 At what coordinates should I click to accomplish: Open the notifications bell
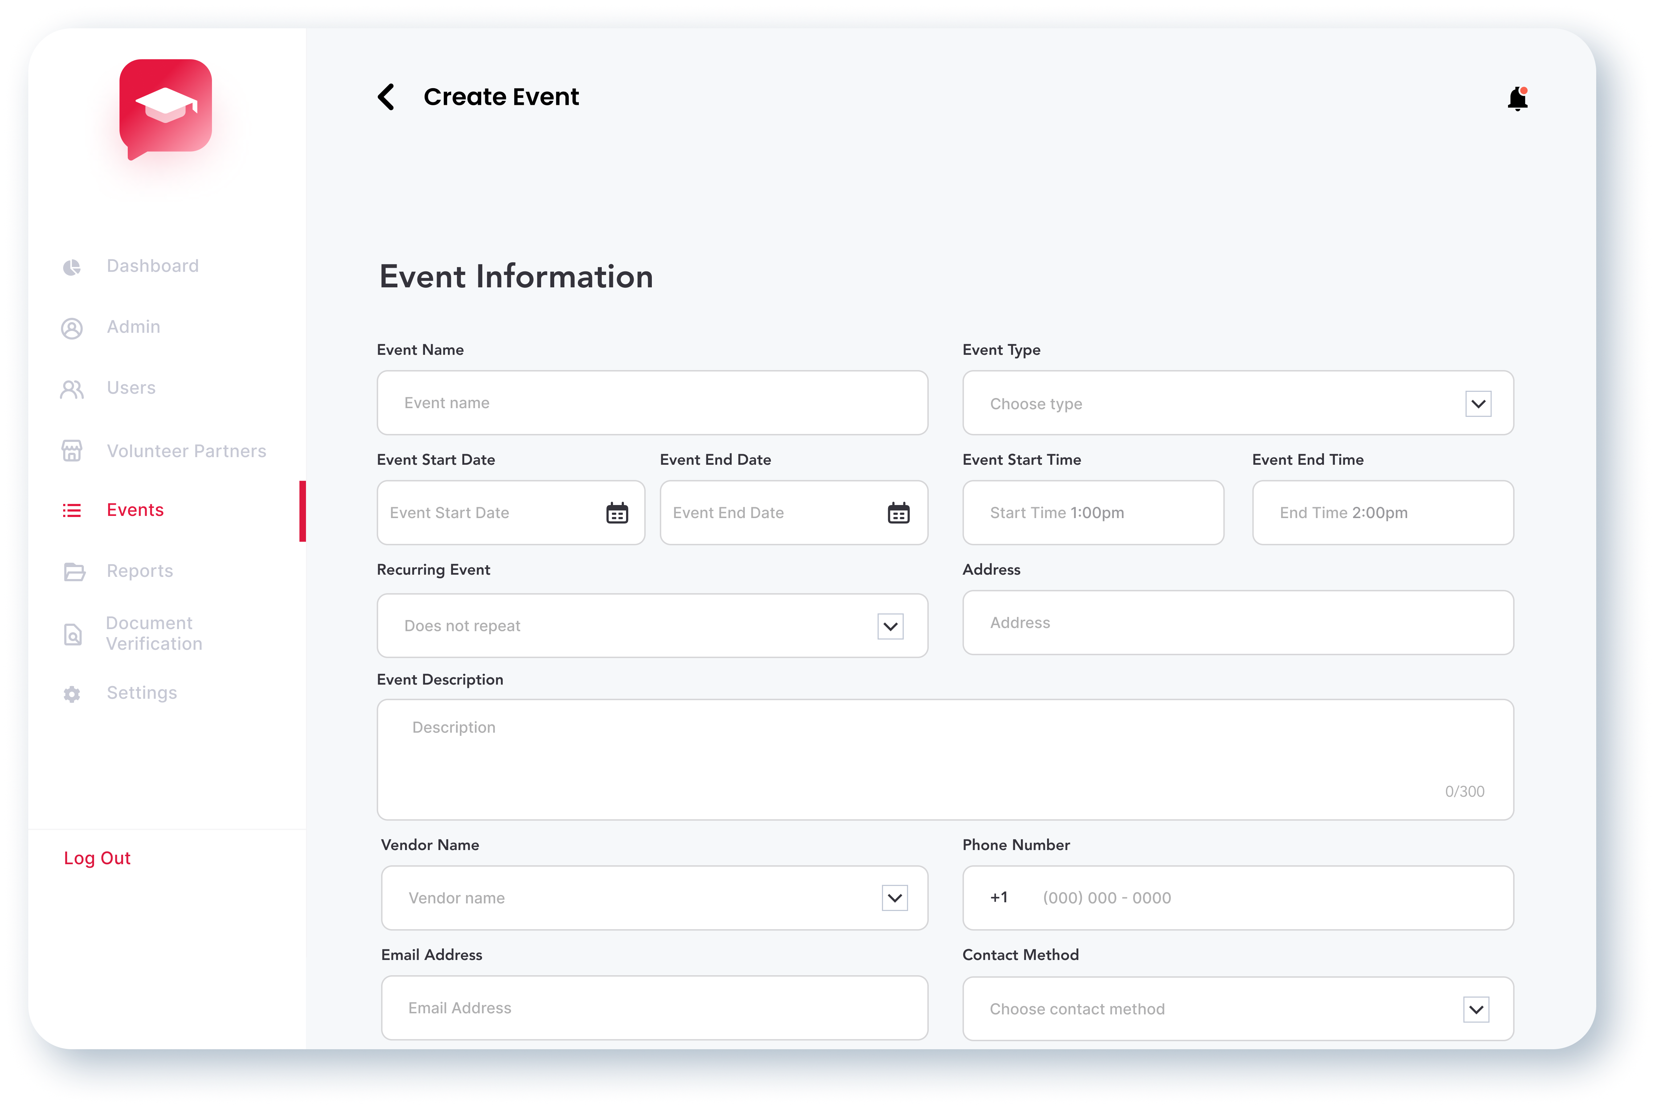[1517, 99]
